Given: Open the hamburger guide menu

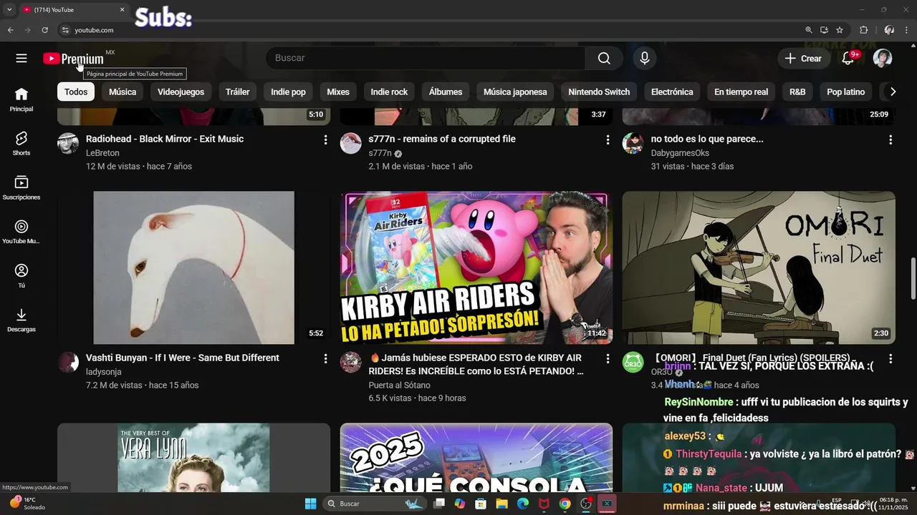Looking at the screenshot, I should [x=21, y=59].
